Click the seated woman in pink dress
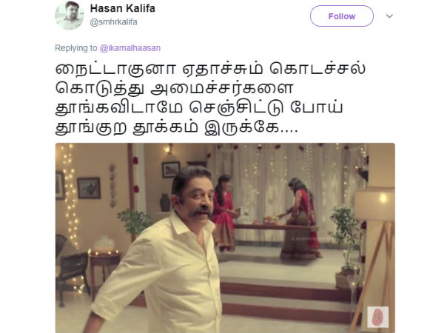The width and height of the screenshot is (444, 333). (x=223, y=213)
